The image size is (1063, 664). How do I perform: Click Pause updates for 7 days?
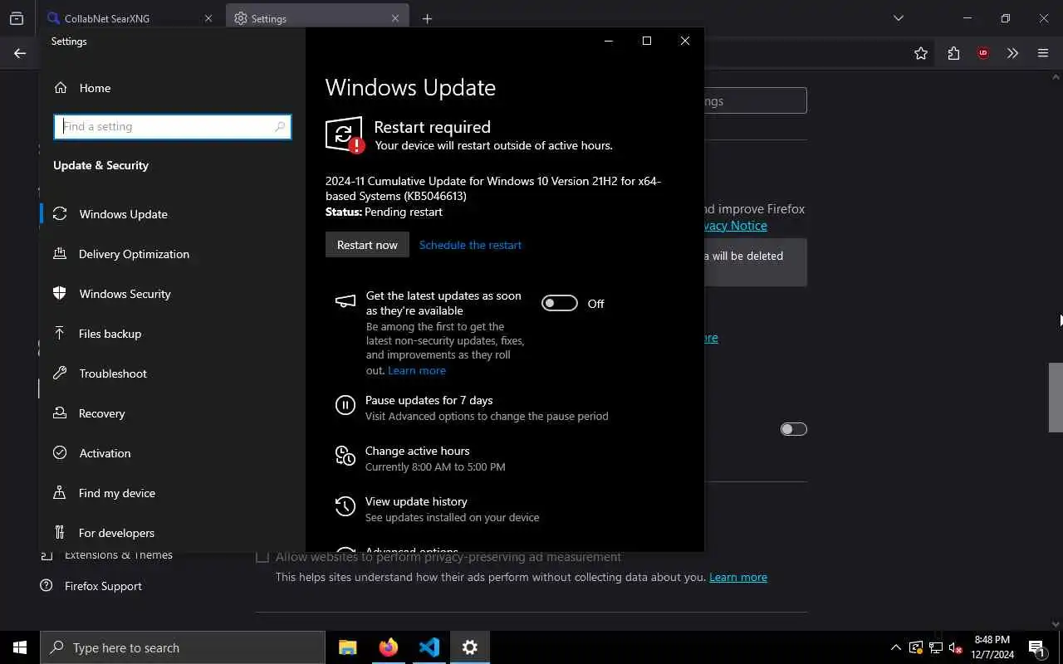[429, 400]
